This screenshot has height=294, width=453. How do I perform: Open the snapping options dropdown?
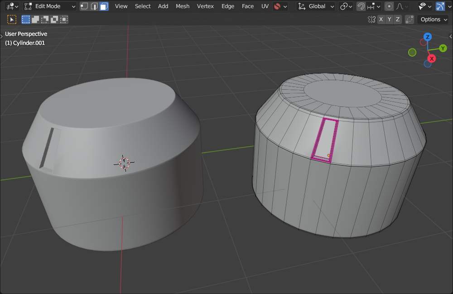(x=374, y=6)
